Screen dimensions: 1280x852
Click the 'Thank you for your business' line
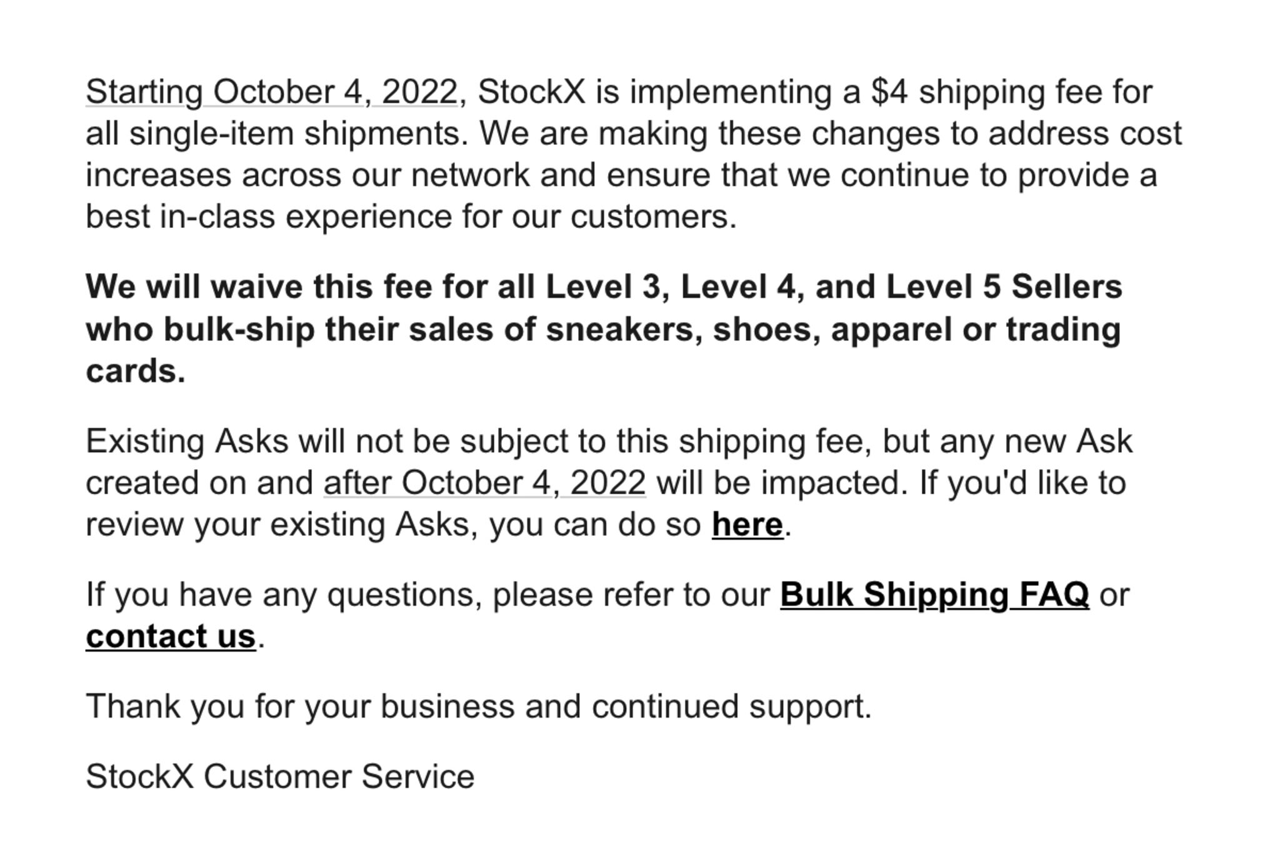478,706
